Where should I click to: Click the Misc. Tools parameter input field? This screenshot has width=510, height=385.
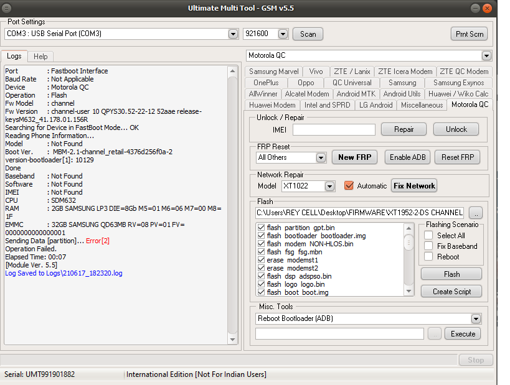(x=339, y=333)
